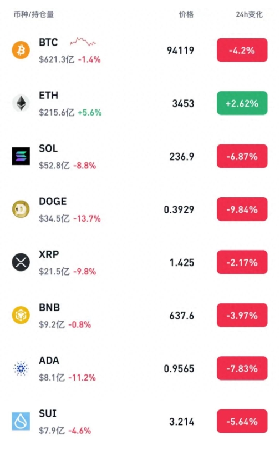Tap the red -4.2% BTC change badge

point(242,50)
